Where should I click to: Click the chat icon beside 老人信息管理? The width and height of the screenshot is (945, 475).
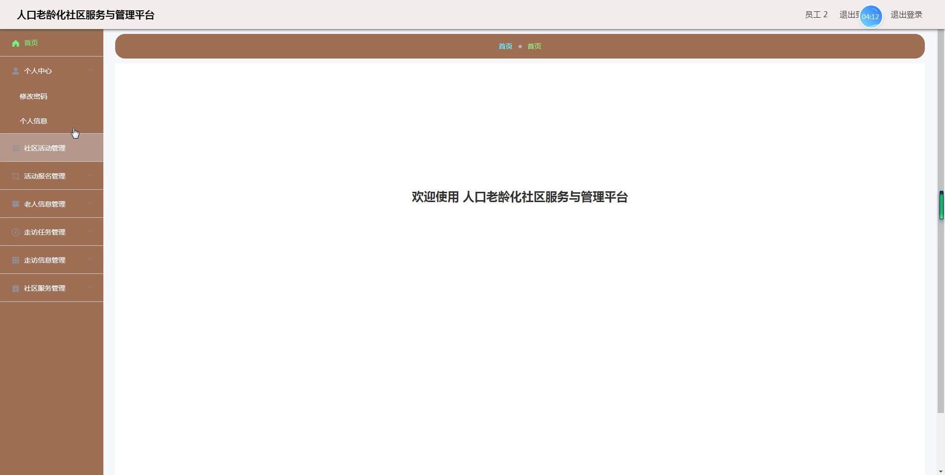point(16,204)
